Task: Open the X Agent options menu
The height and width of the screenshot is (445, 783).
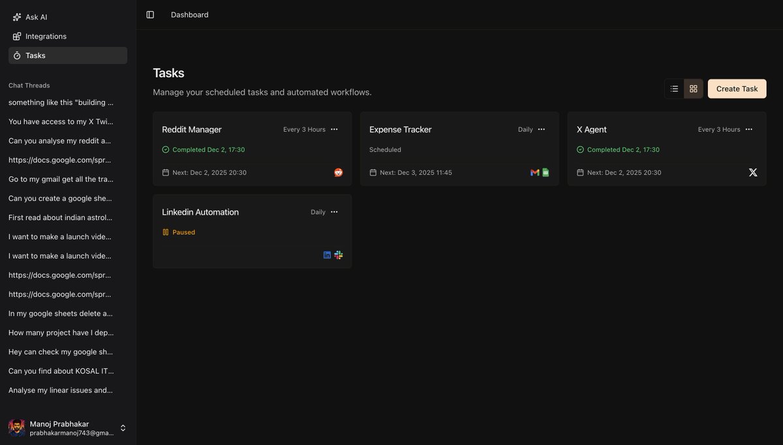Action: 748,128
